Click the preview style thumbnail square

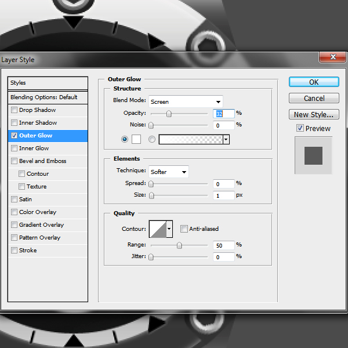[313, 155]
